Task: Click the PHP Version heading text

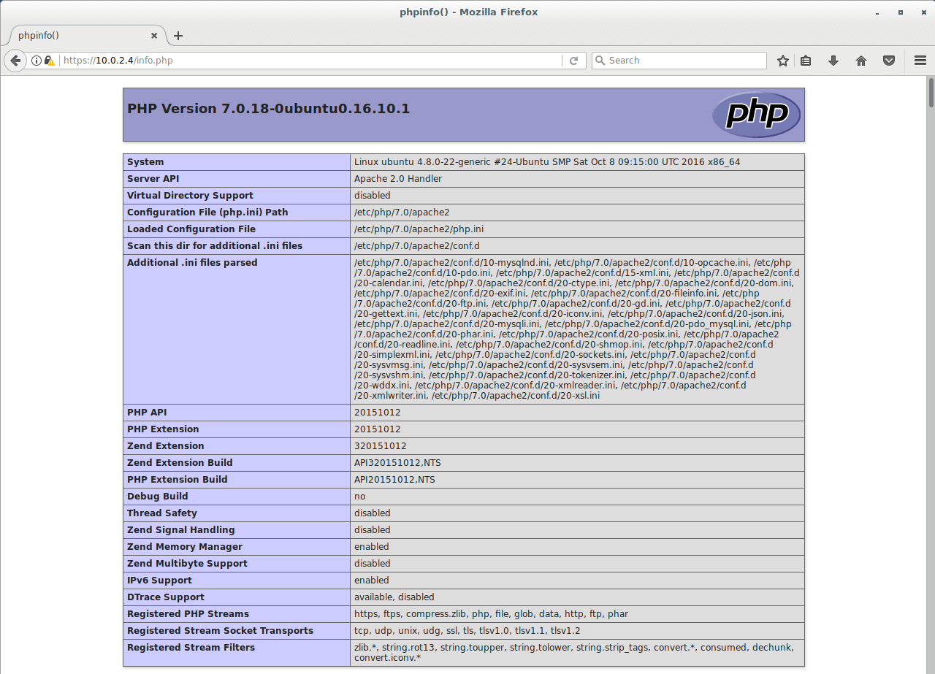Action: coord(268,110)
